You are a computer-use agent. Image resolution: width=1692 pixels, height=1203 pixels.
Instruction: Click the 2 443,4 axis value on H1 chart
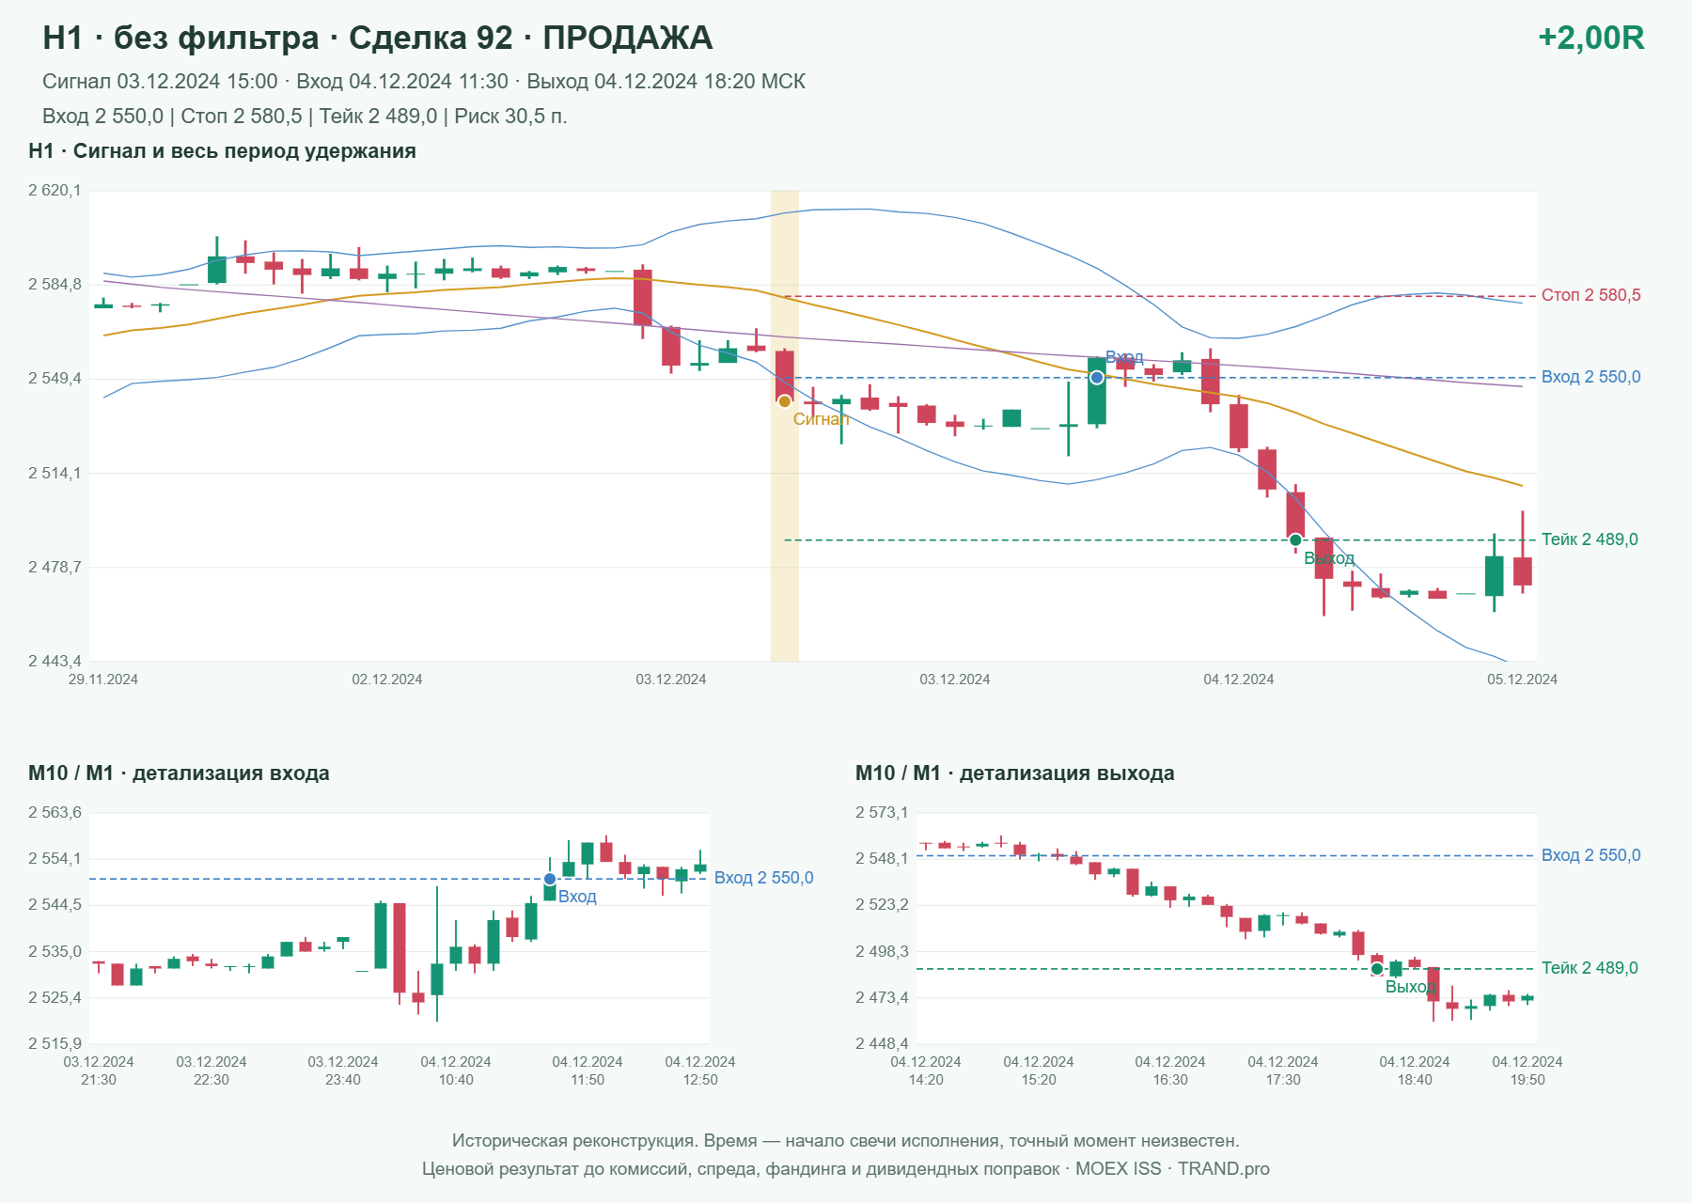[x=55, y=662]
